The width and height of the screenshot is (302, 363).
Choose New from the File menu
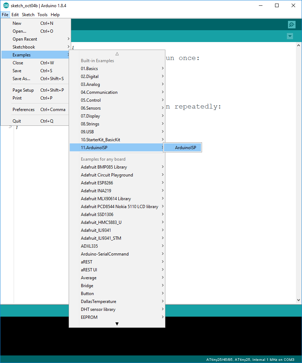tap(35, 23)
